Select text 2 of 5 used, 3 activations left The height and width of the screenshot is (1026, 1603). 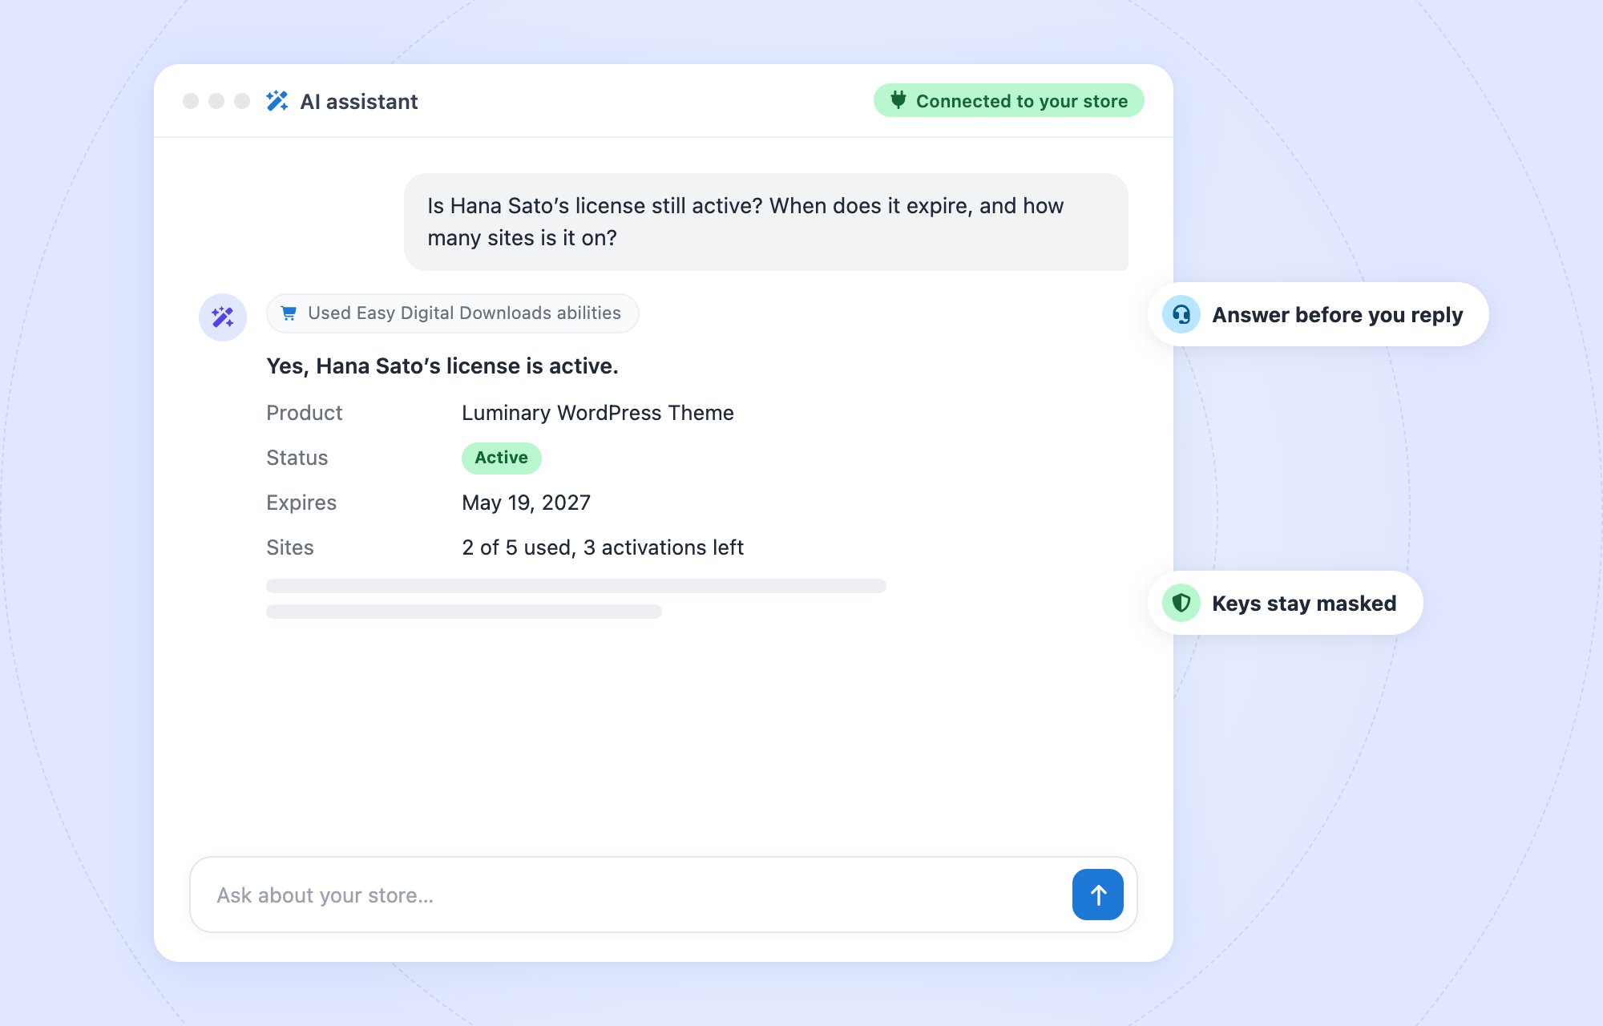tap(602, 547)
